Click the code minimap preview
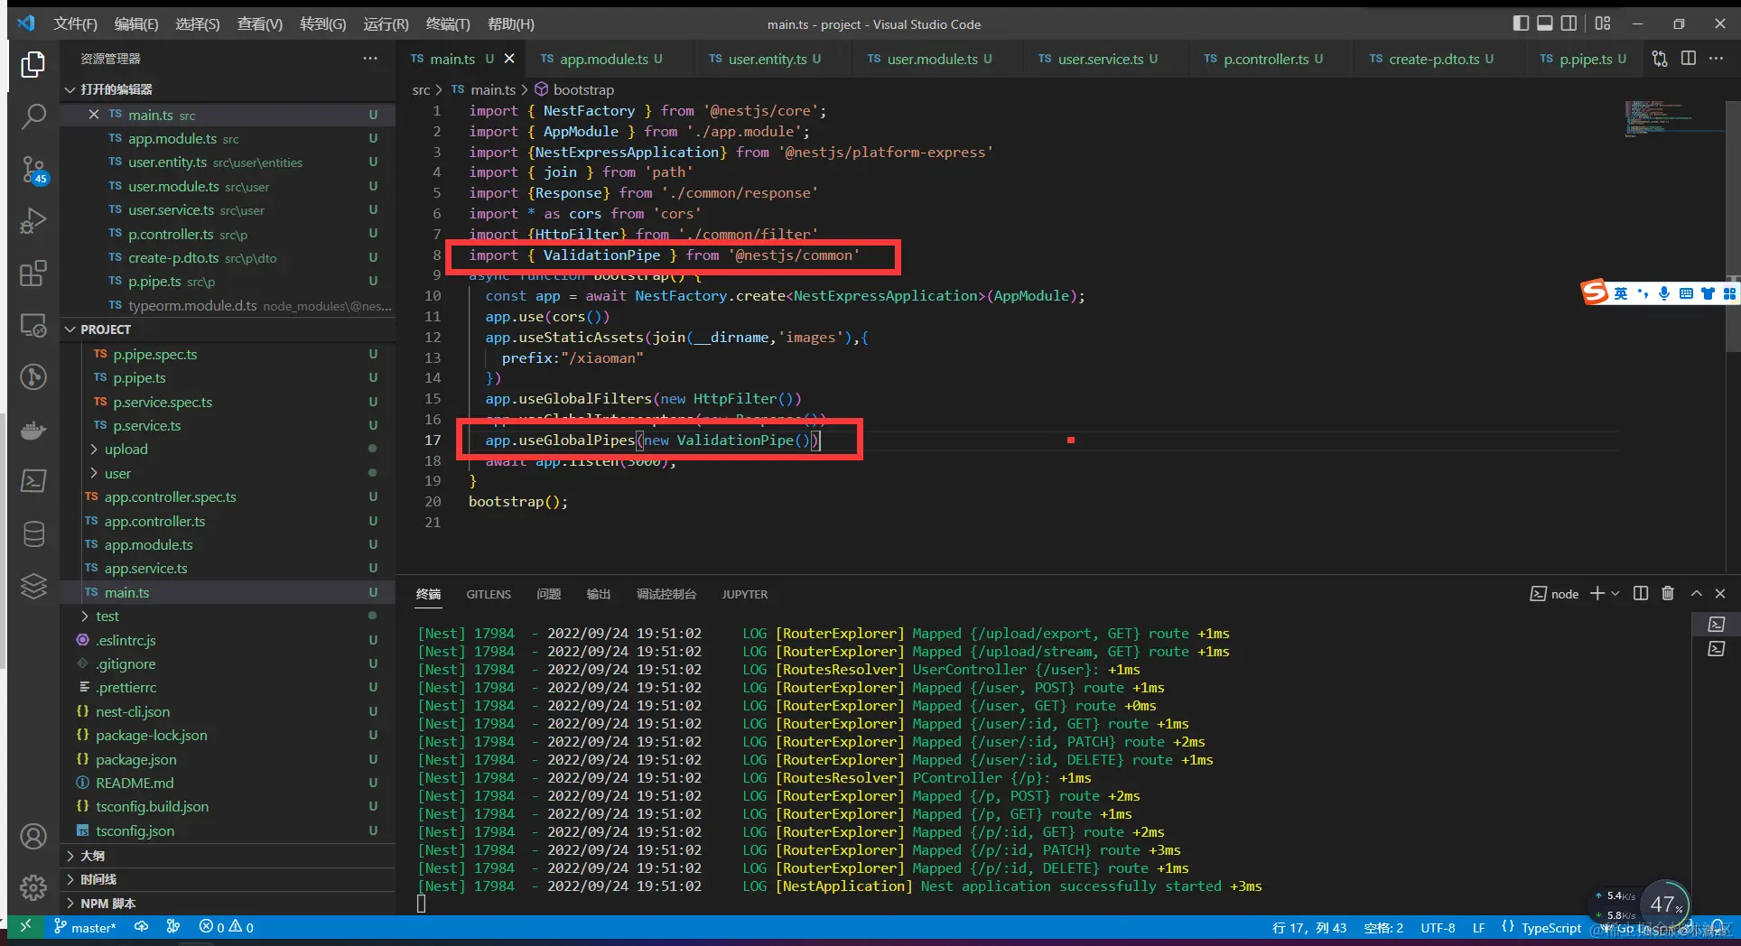 coord(1660,119)
